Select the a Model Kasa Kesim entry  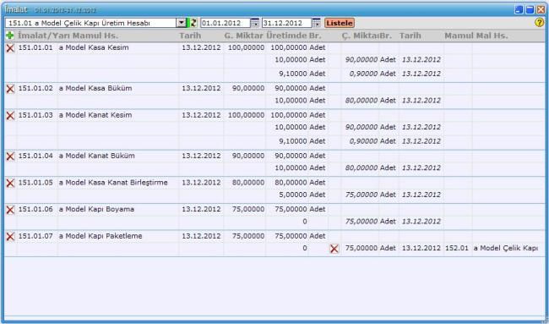94,47
